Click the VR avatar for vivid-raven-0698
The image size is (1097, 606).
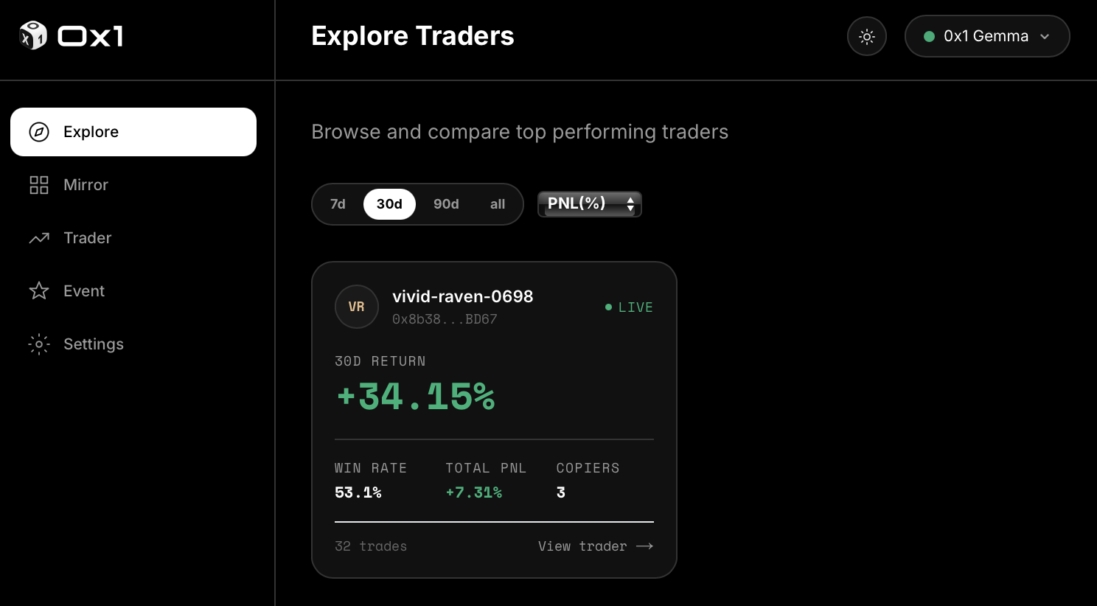pos(356,307)
